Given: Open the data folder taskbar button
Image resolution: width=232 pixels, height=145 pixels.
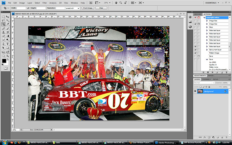Looking at the screenshot, I should 64,143.
